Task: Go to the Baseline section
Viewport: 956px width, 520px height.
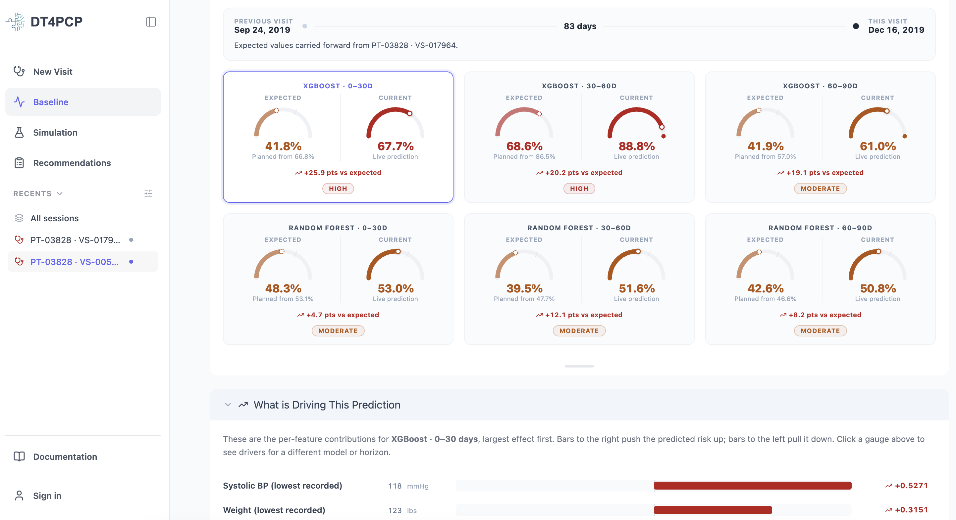Action: (83, 102)
